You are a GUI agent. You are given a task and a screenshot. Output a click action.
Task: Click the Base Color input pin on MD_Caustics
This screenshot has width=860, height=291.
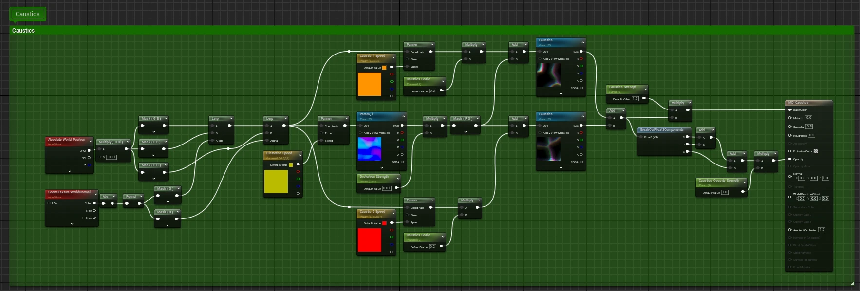pyautogui.click(x=790, y=110)
